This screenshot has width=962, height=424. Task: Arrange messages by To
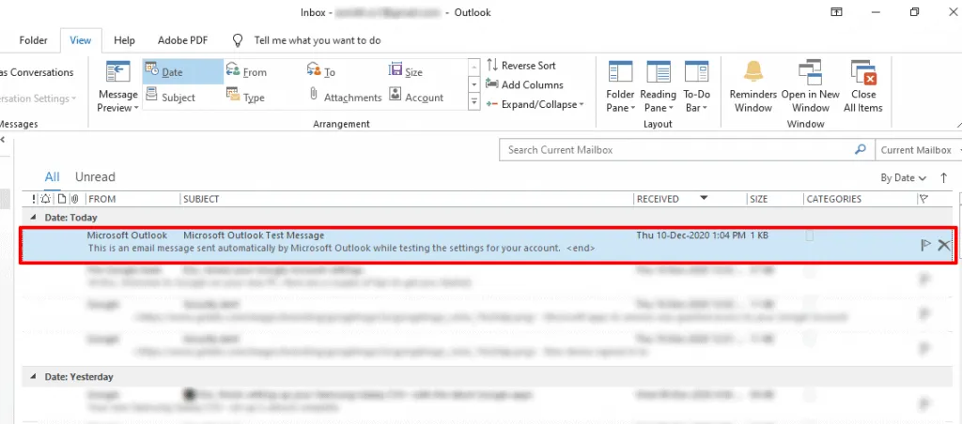tap(321, 71)
